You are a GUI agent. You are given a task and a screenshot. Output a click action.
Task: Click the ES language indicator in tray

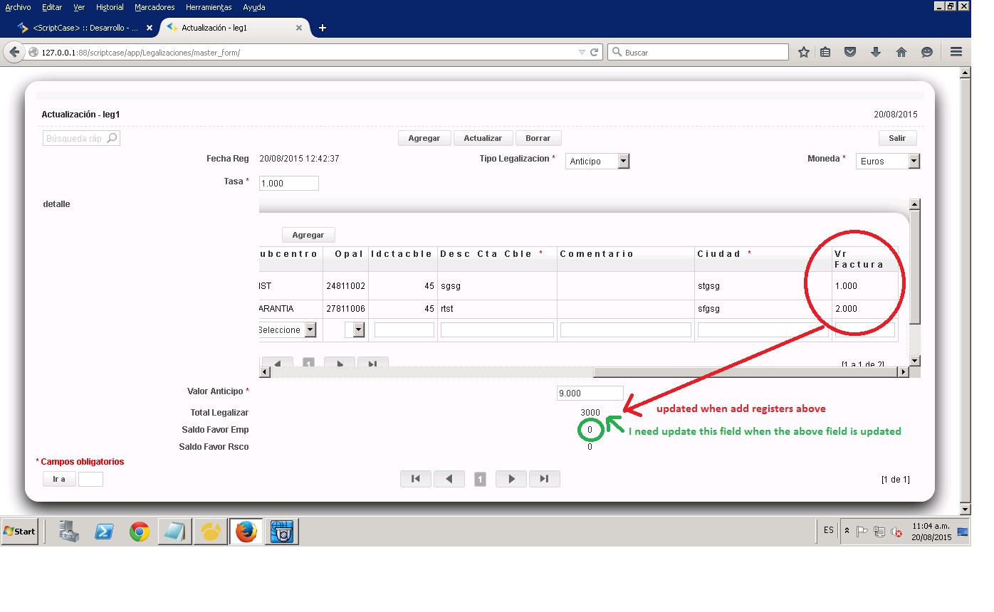(829, 530)
